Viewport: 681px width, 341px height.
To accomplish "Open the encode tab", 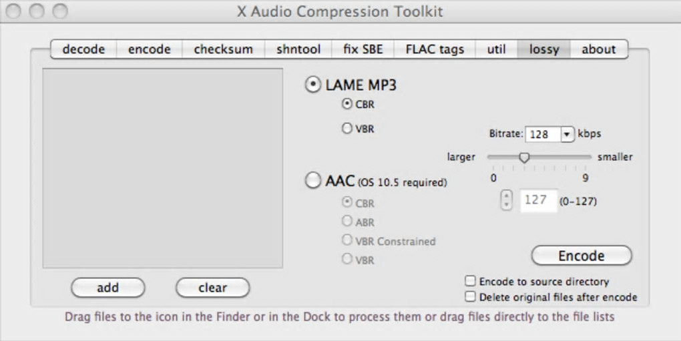I will click(149, 49).
